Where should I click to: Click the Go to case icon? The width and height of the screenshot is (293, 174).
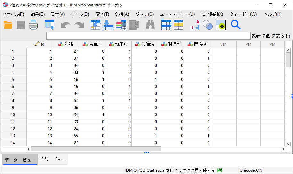[96, 25]
